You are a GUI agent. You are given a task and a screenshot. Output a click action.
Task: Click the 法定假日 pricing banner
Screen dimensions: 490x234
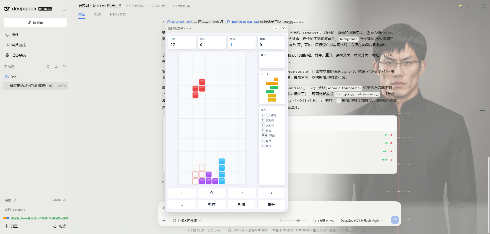coord(35,218)
